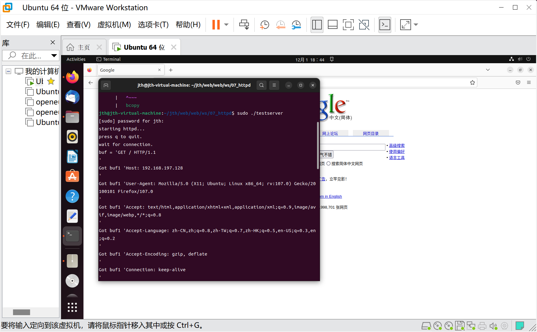The image size is (537, 332).
Task: Open the VMware console view icon
Action: click(x=385, y=25)
